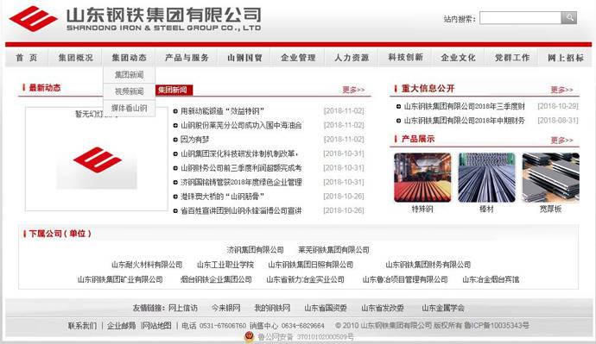596x344 pixels.
Task: Open news 济钢国铭铸管获2018年度绿色企业管理
Action: click(241, 183)
